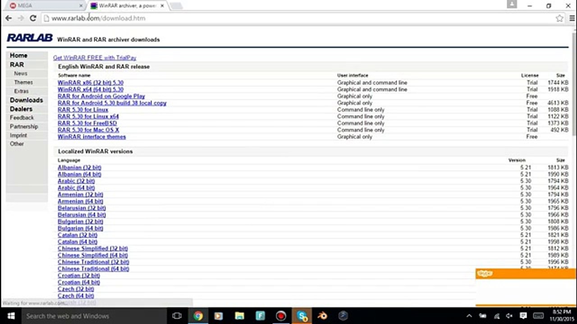Open Task View on the taskbar
577x324 pixels.
click(177, 316)
